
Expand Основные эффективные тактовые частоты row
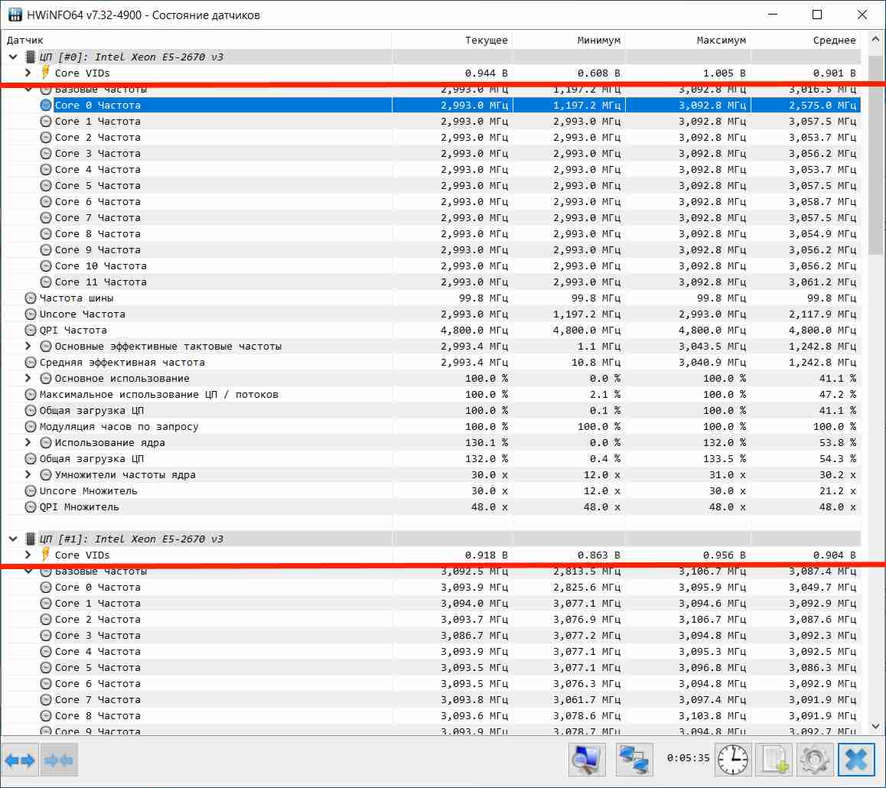point(28,347)
